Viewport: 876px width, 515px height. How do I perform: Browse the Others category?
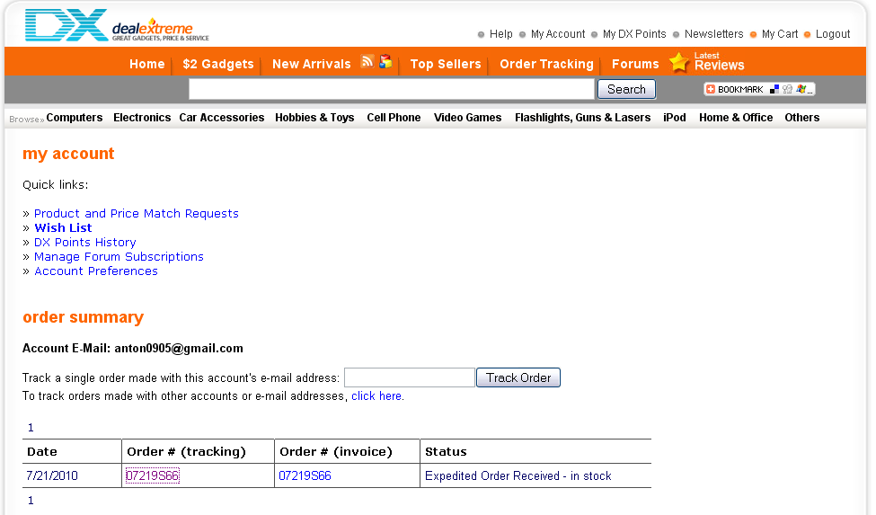point(801,118)
